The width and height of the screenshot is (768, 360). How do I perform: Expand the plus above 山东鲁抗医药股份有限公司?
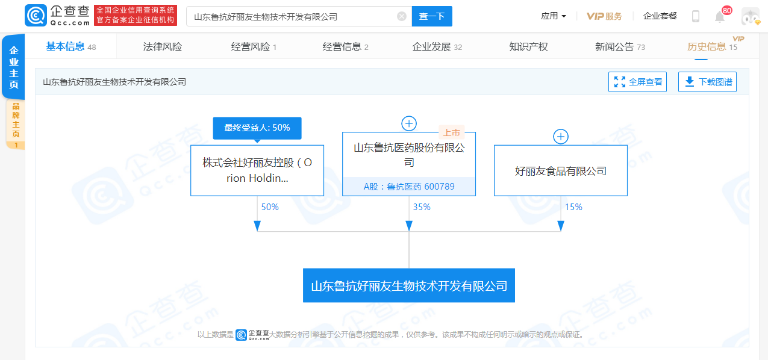(x=409, y=124)
